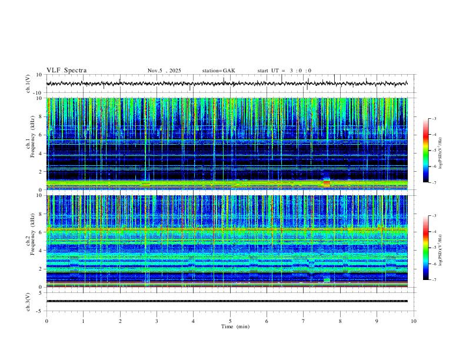Viewport: 466px width, 360px height.
Task: Click the upper 'log(PSD)(V²/Hz)' colorbar label
Action: (440, 153)
